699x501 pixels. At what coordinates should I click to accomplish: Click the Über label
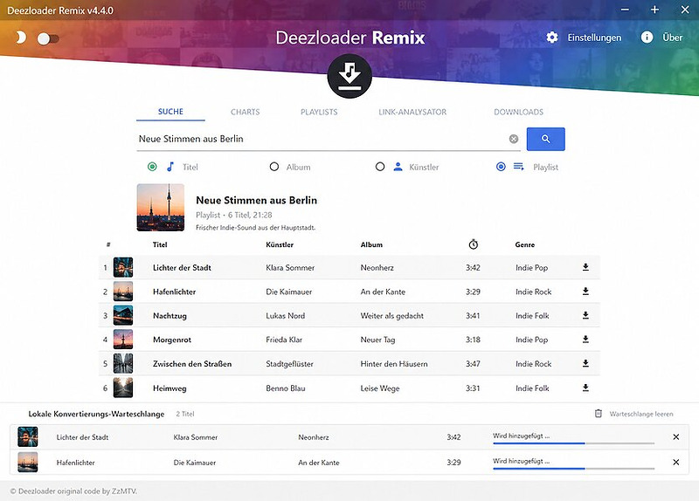672,38
